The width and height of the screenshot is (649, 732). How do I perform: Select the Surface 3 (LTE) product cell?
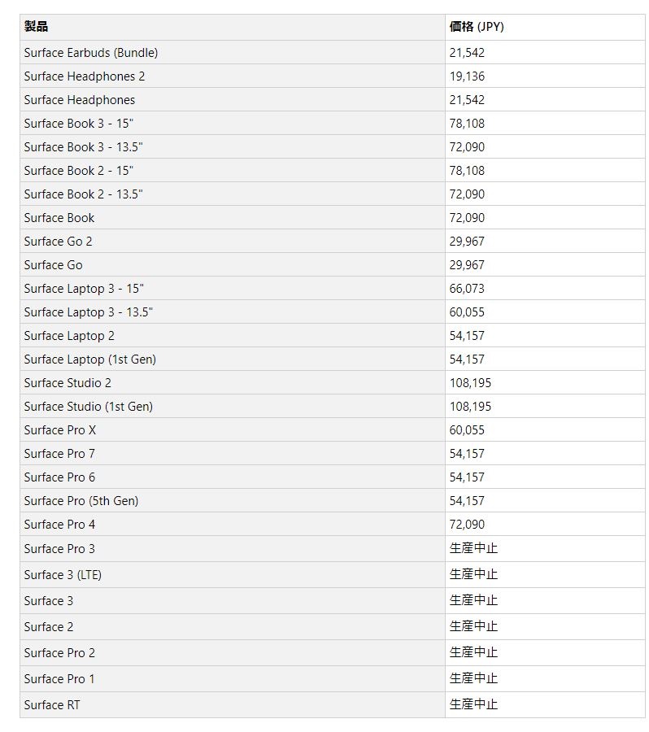pyautogui.click(x=233, y=575)
